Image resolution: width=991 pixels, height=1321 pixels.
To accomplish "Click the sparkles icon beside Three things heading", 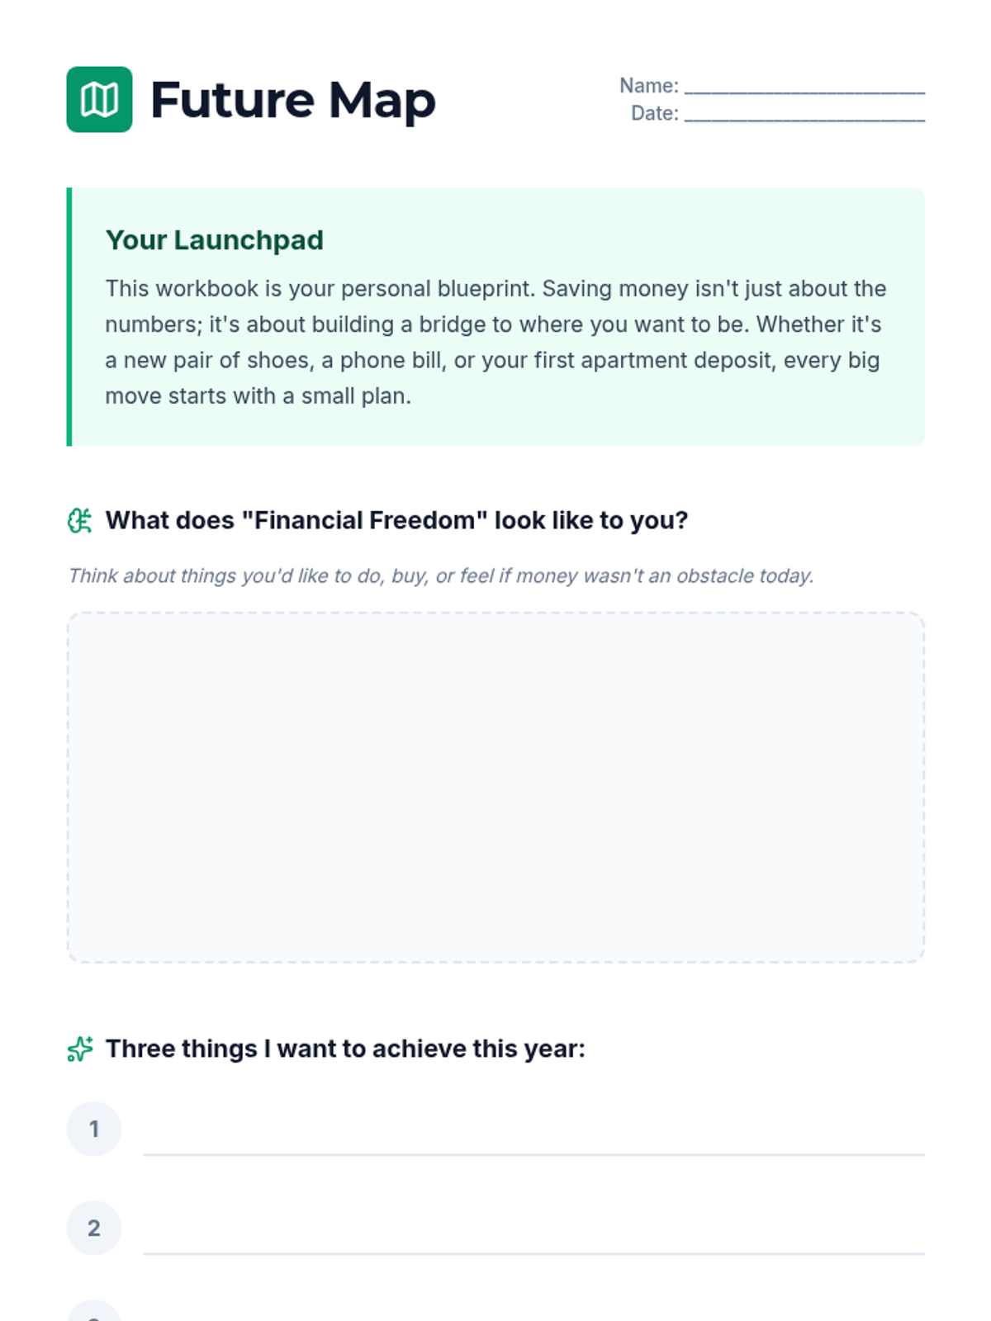I will (x=79, y=1049).
